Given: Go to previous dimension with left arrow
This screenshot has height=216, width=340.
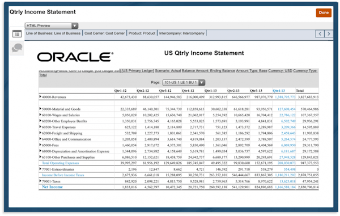Looking at the screenshot, I should 320,33.
